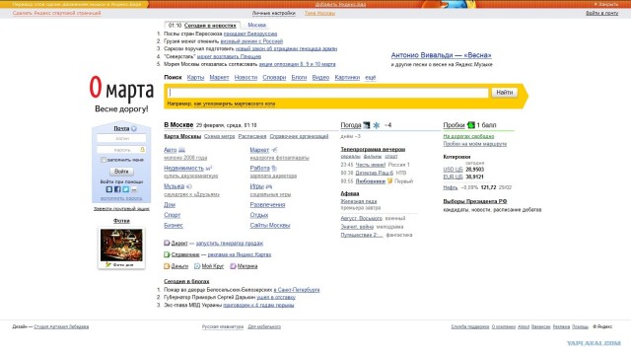
Task: Show more social login options icon
Action: [x=134, y=189]
